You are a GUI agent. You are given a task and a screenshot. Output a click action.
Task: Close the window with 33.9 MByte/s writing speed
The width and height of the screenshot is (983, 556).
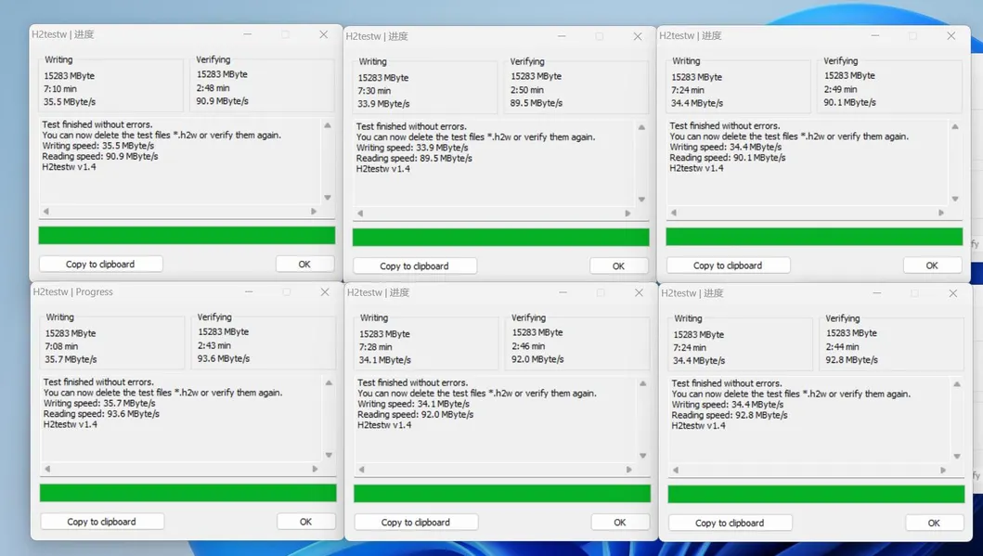click(x=638, y=36)
